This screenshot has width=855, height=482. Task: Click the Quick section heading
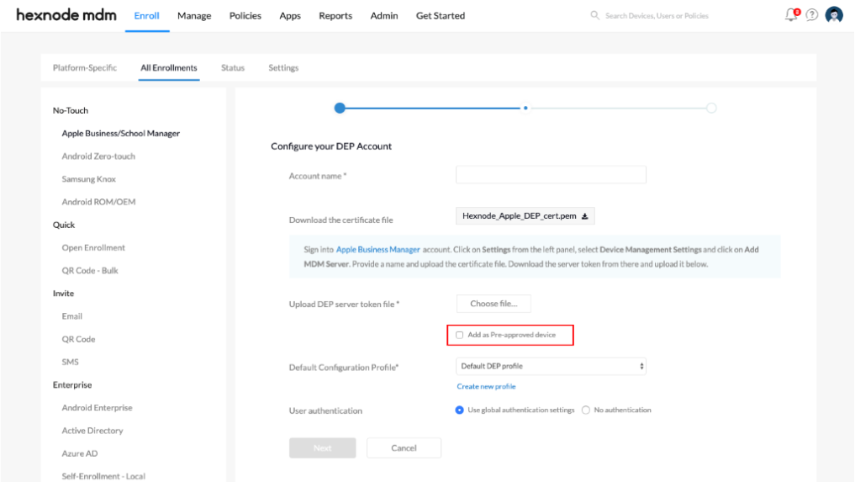click(64, 225)
